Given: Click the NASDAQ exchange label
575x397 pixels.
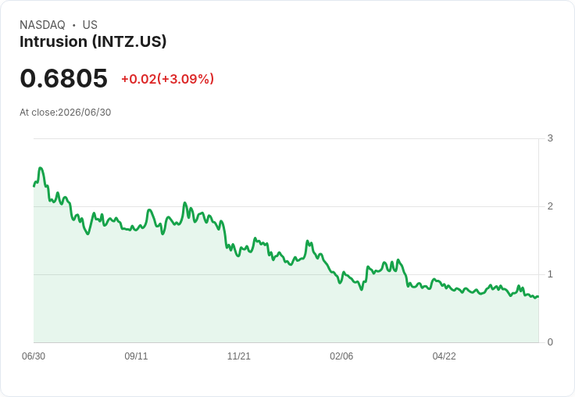Looking at the screenshot, I should [x=42, y=25].
